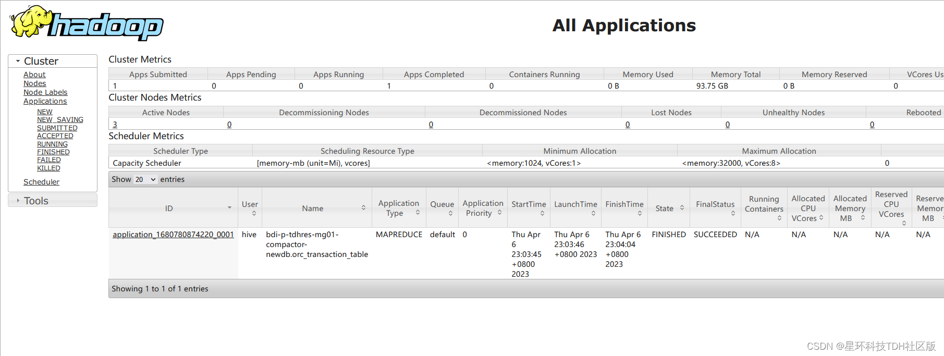Sort by Name column arrows
The width and height of the screenshot is (944, 356).
363,207
